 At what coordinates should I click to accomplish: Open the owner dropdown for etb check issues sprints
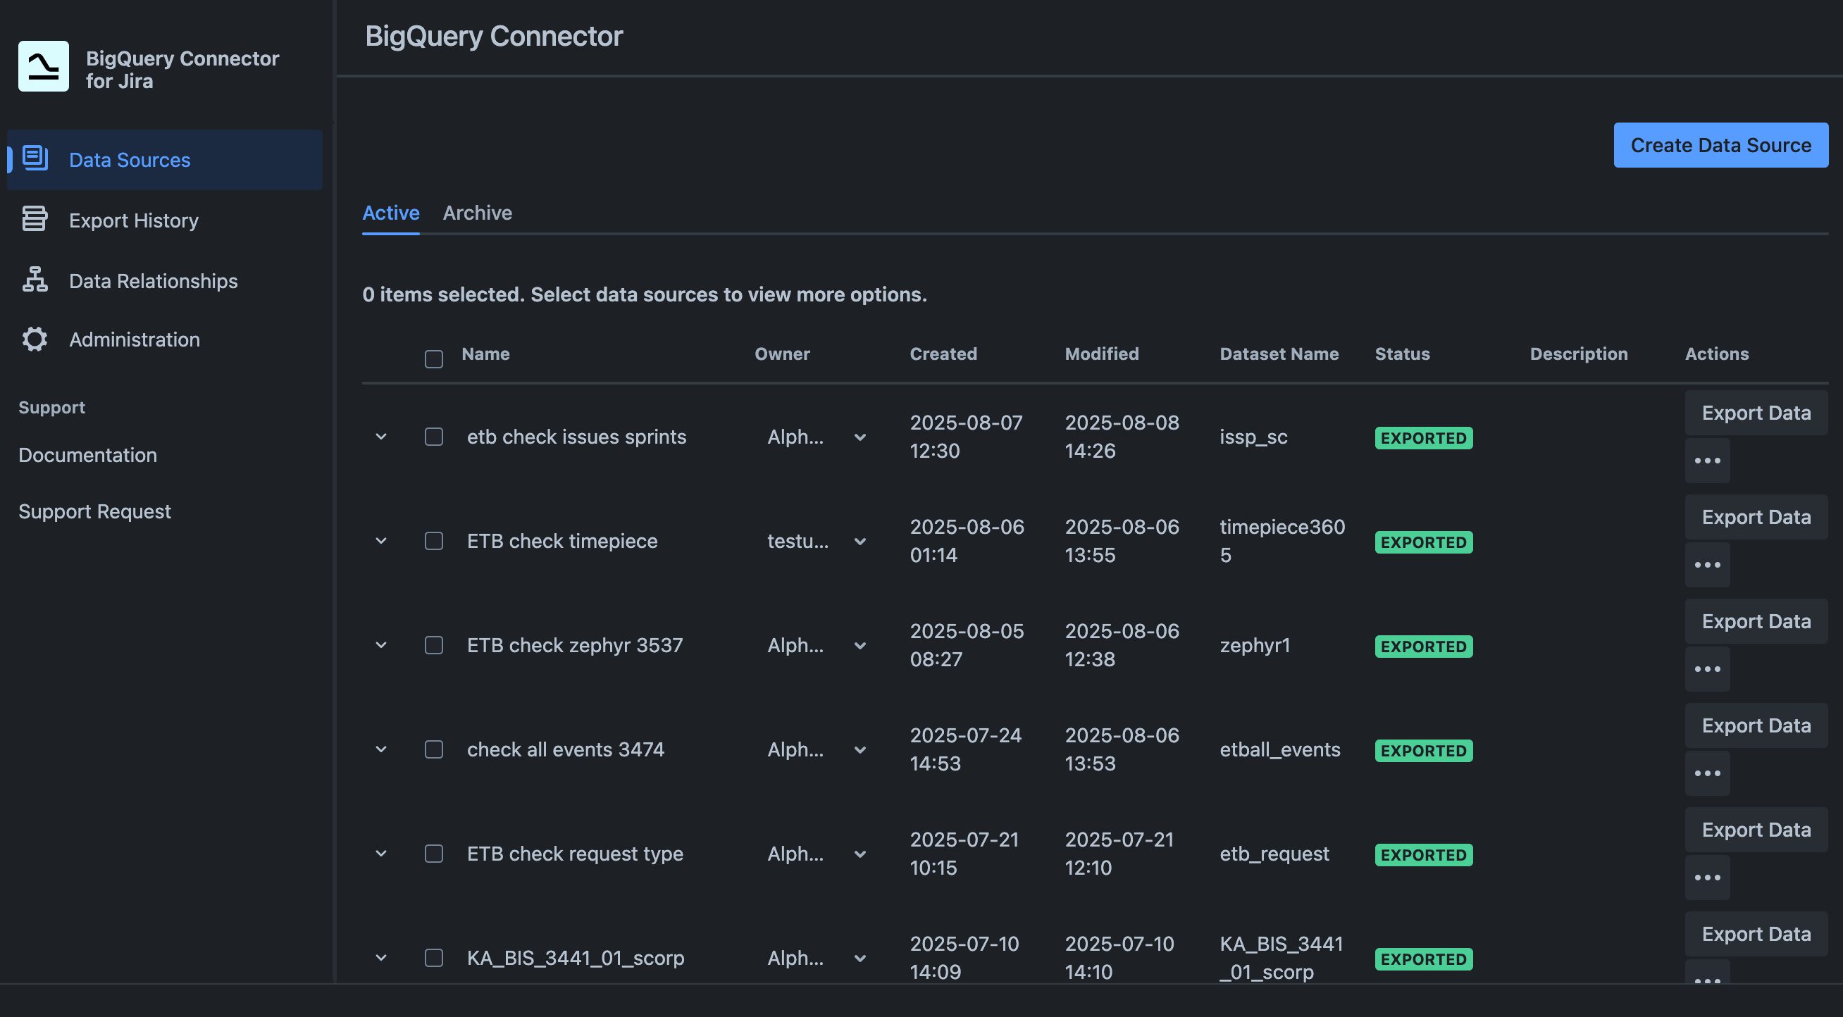(x=860, y=436)
